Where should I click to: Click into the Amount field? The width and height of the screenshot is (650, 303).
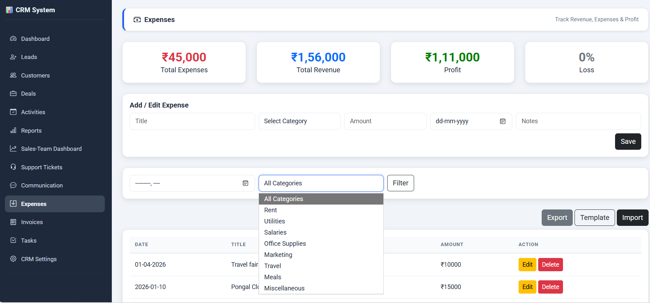[385, 121]
